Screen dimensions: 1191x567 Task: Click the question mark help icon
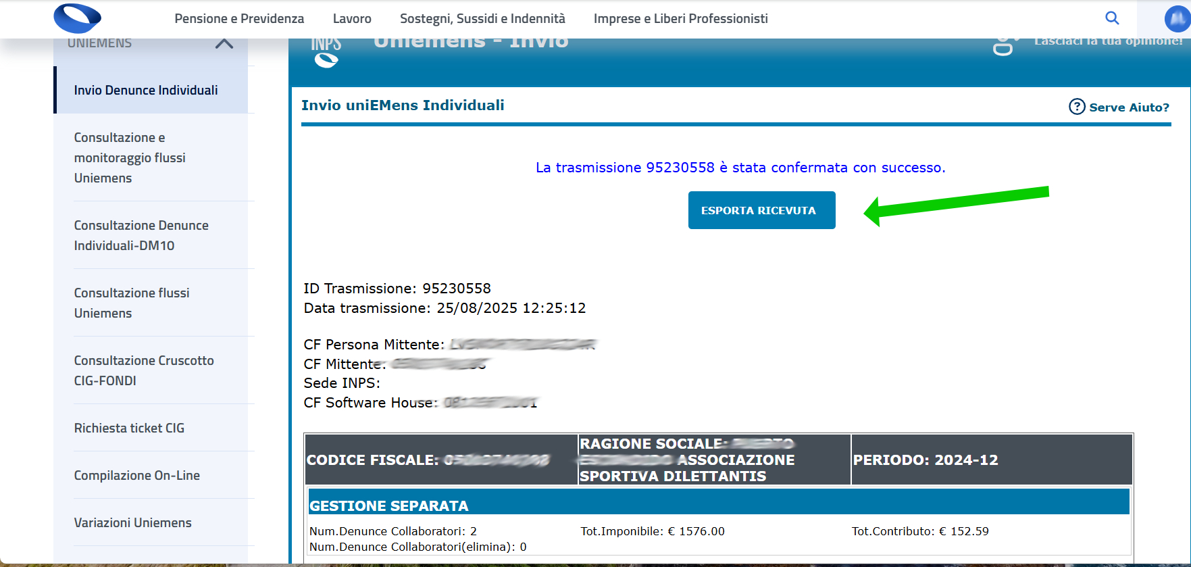pyautogui.click(x=1077, y=107)
